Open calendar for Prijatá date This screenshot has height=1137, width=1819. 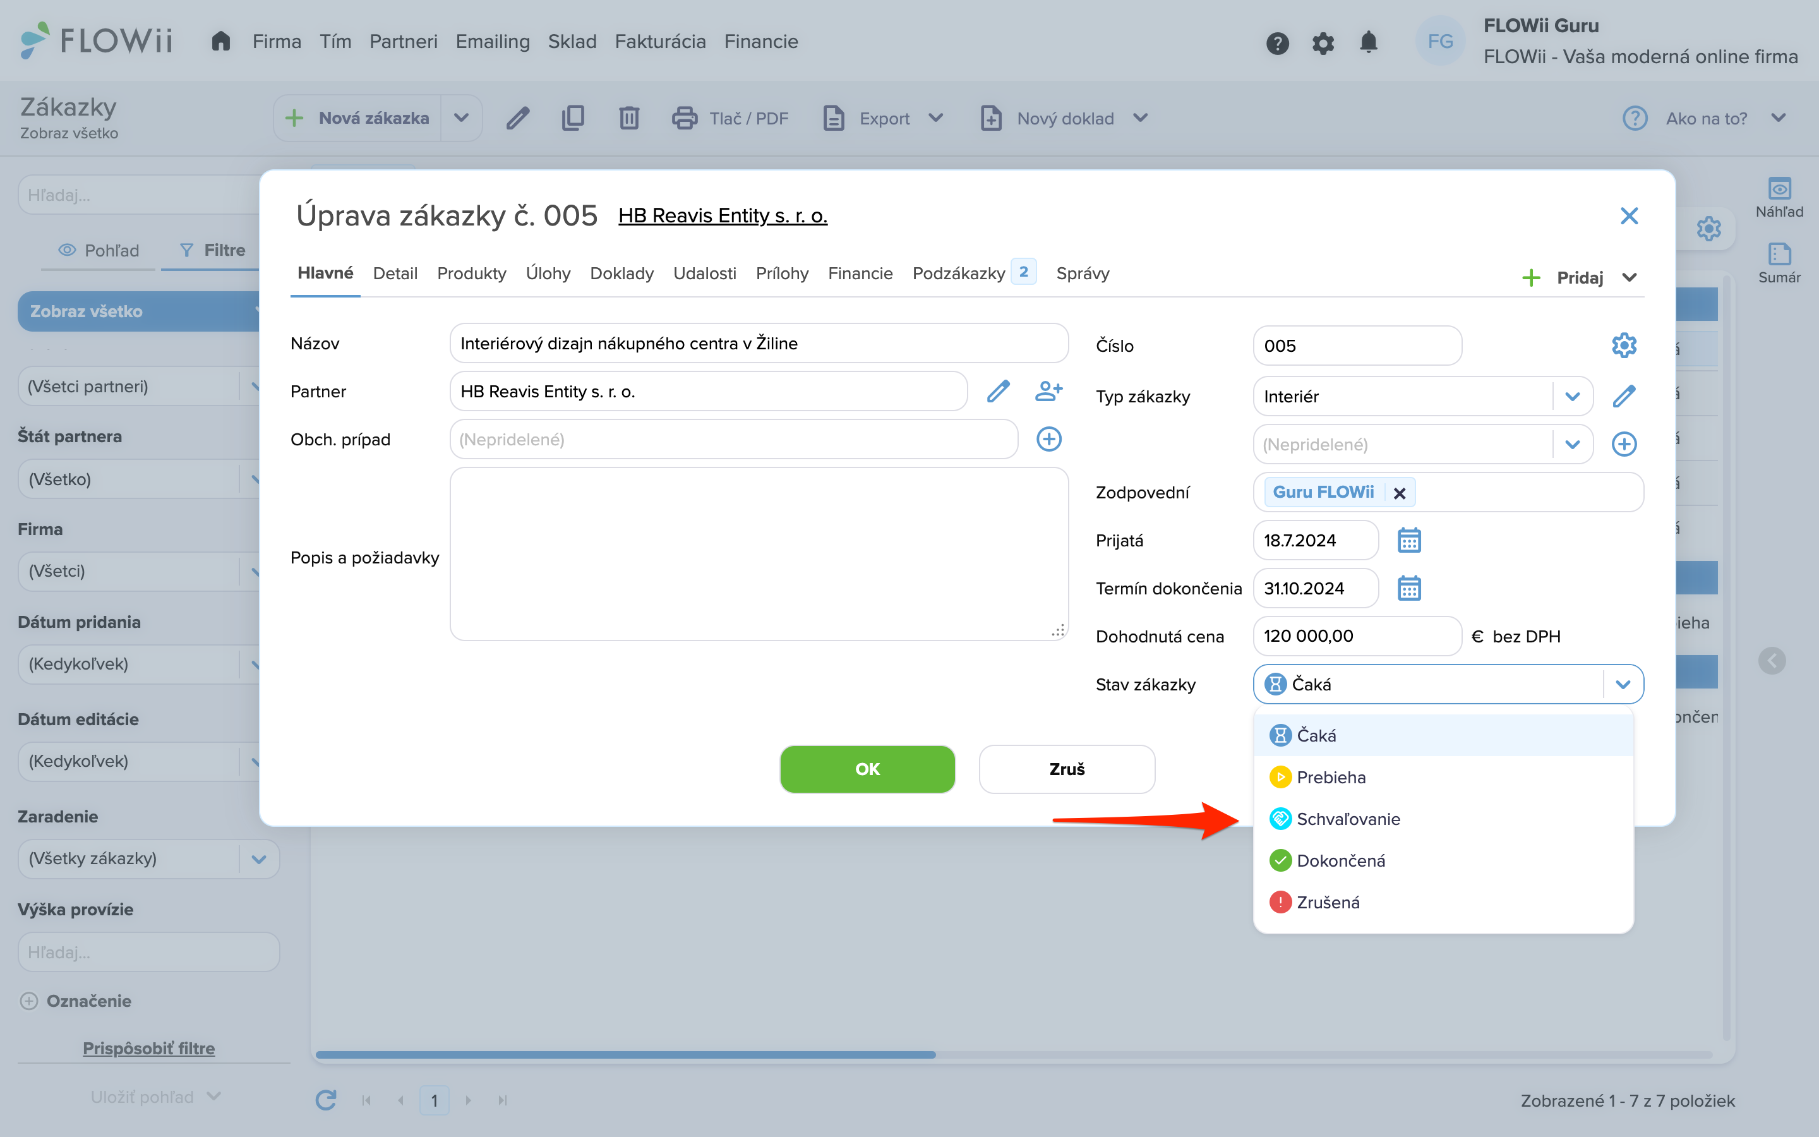[x=1408, y=541]
